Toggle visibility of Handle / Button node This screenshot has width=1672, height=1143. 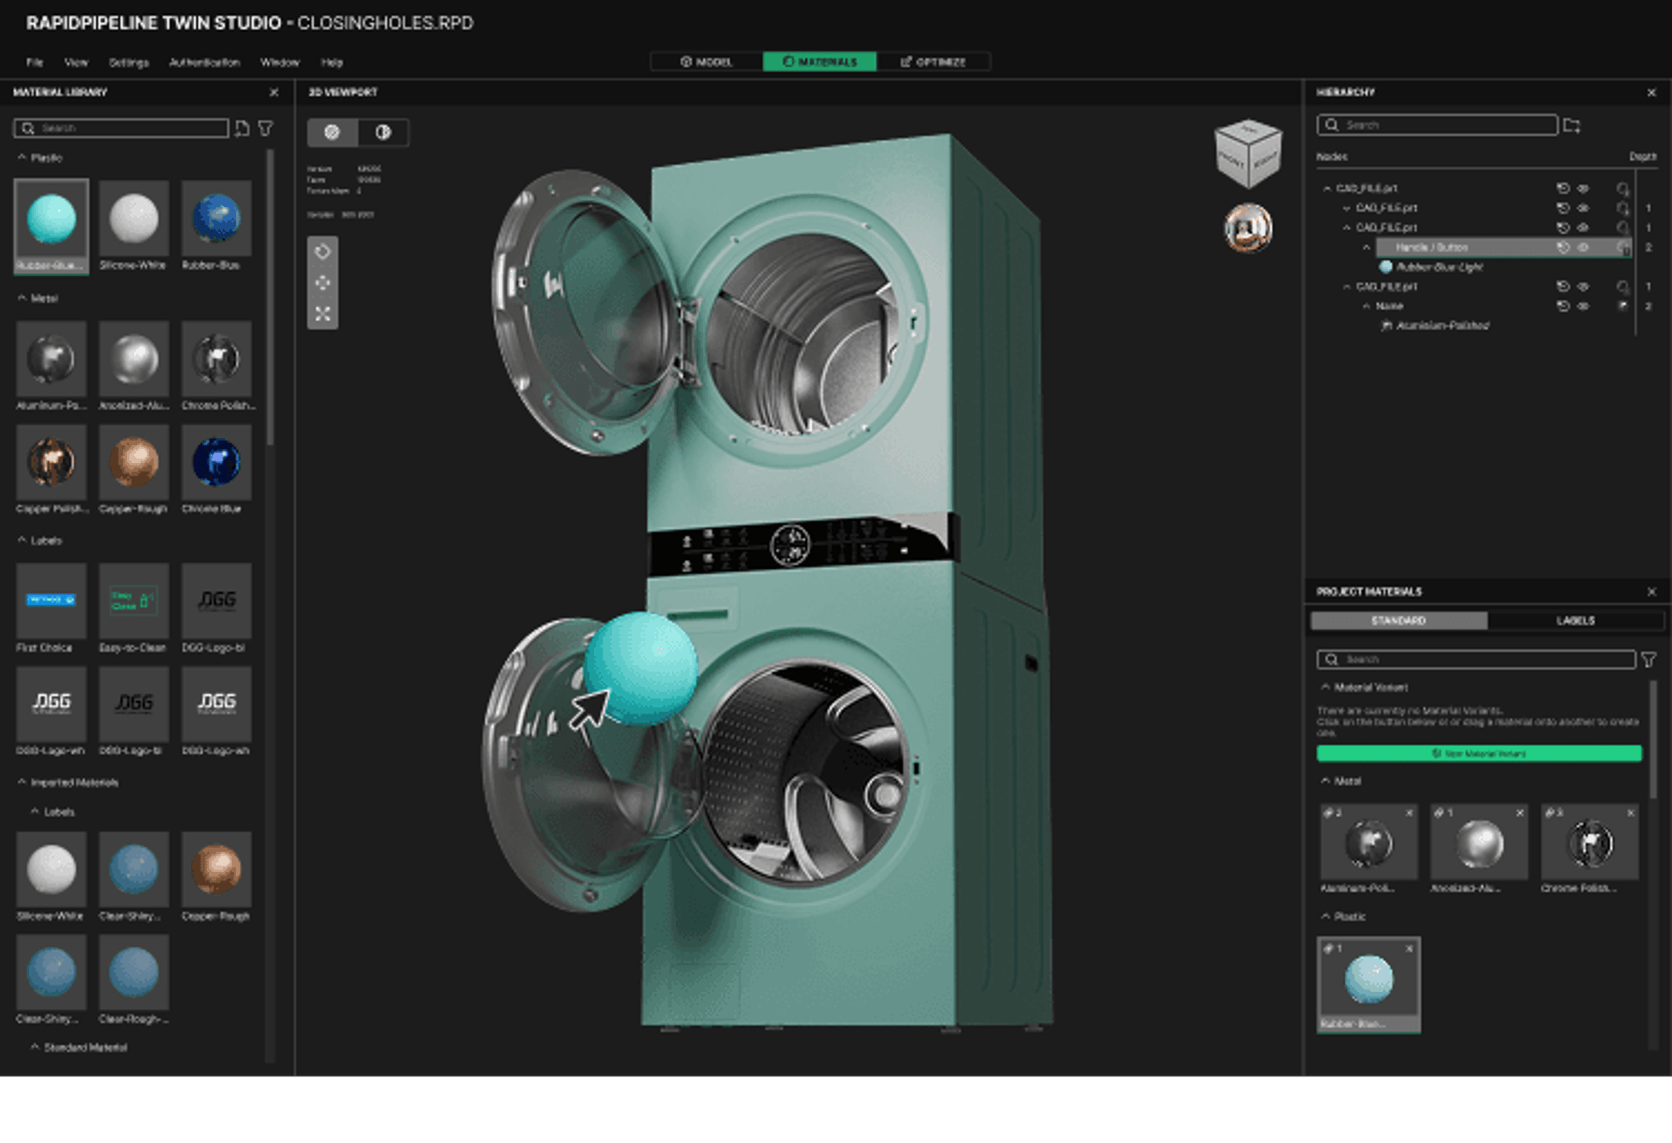(x=1583, y=248)
